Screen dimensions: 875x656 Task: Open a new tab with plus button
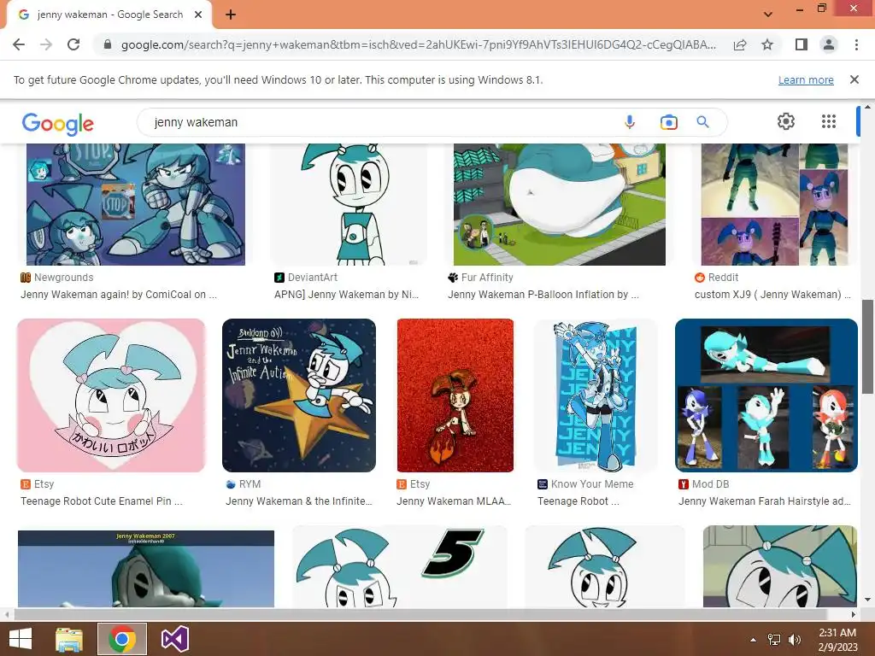[x=231, y=15]
